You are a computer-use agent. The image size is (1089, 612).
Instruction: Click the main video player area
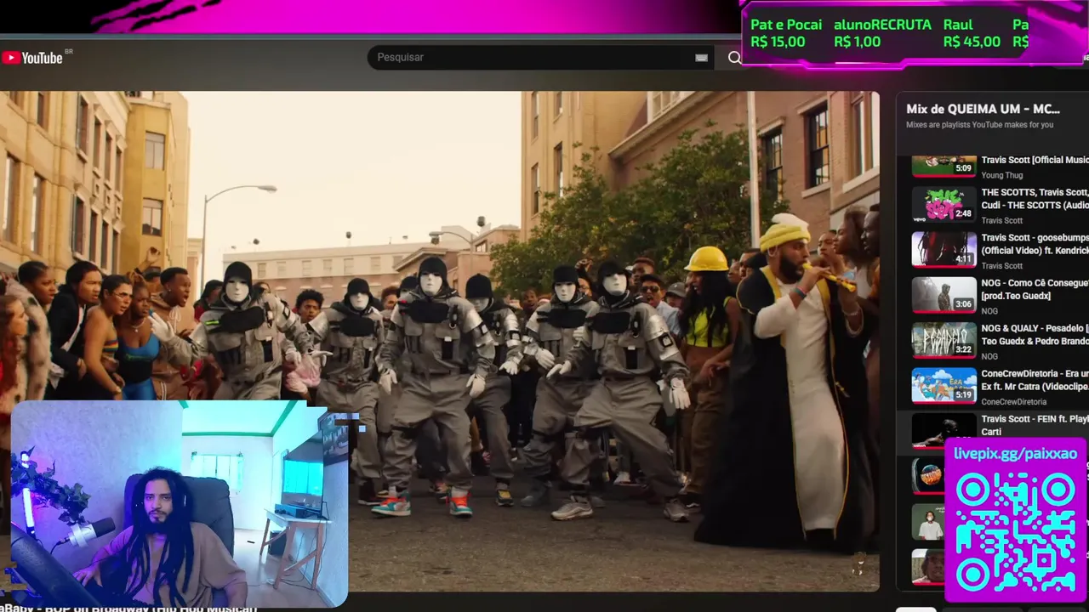click(440, 341)
